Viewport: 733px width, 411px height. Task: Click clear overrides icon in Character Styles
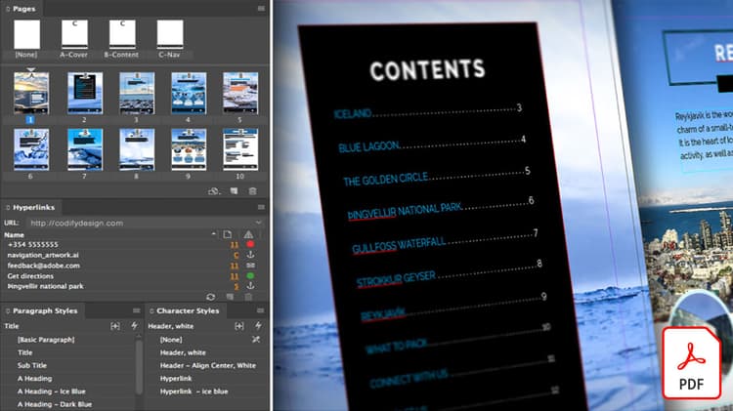click(239, 326)
